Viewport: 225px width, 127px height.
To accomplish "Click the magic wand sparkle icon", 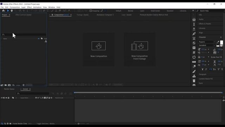I will pos(194,66).
